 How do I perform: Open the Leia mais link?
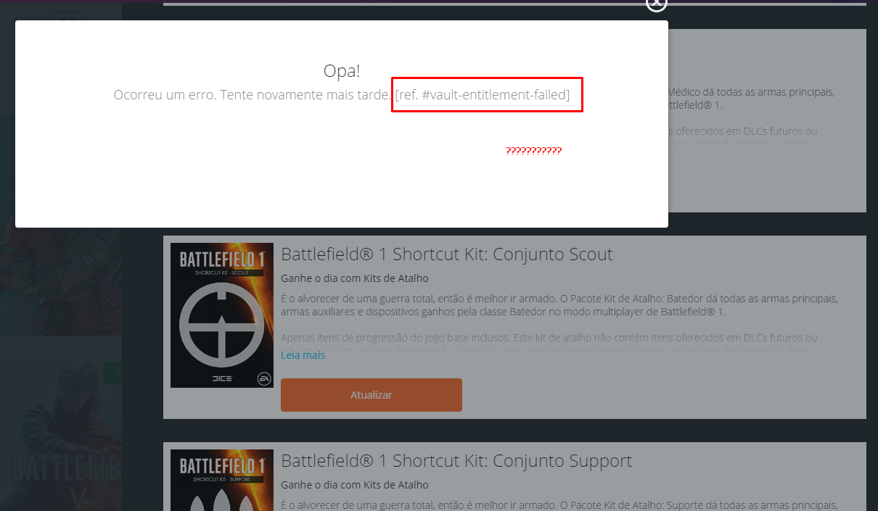pyautogui.click(x=303, y=355)
